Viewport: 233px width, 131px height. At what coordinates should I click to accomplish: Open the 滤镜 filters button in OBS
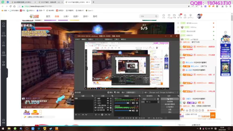[x=117, y=92]
